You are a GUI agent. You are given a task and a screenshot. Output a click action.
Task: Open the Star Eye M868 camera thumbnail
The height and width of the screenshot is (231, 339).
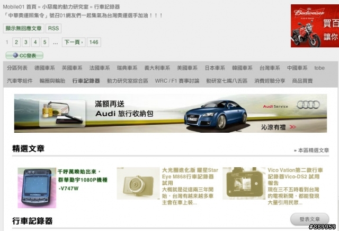tap(138, 183)
